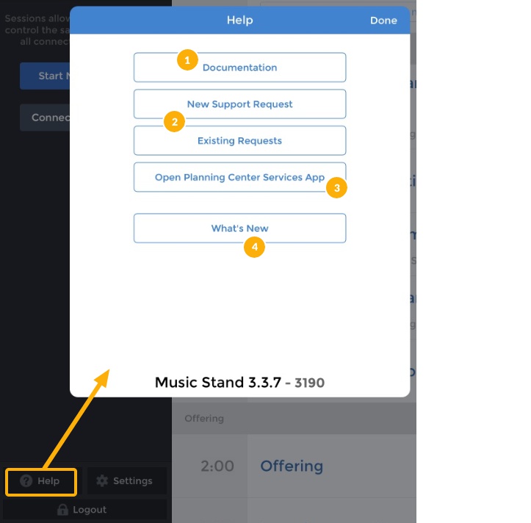Click the Connect button behind the Help dialog
The width and height of the screenshot is (531, 523).
tap(45, 118)
